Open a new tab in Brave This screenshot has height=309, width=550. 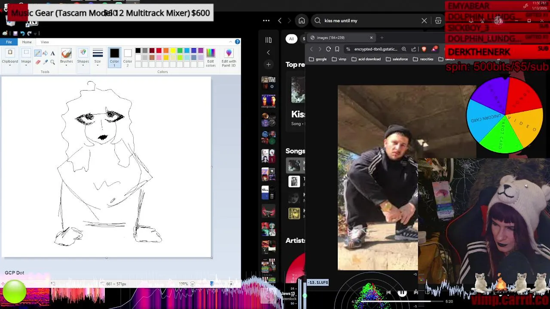point(382,38)
